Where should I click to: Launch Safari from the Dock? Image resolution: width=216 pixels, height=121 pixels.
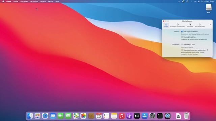click(45, 116)
